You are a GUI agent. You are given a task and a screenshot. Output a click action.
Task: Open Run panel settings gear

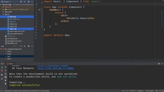(159, 64)
